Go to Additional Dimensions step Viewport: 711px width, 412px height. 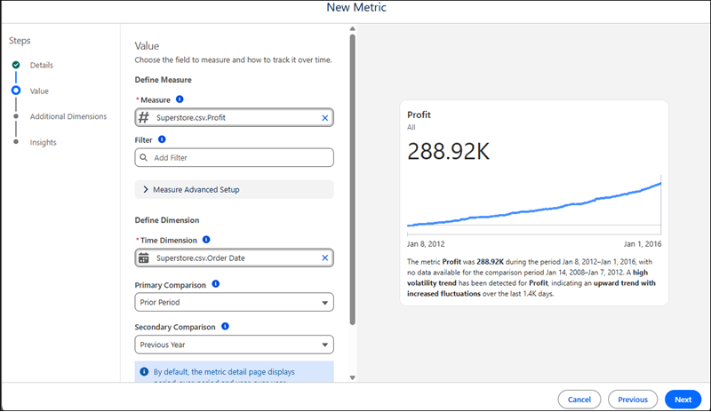pyautogui.click(x=68, y=116)
